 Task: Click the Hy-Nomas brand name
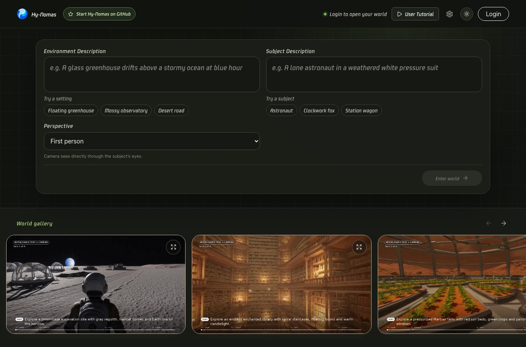point(44,14)
